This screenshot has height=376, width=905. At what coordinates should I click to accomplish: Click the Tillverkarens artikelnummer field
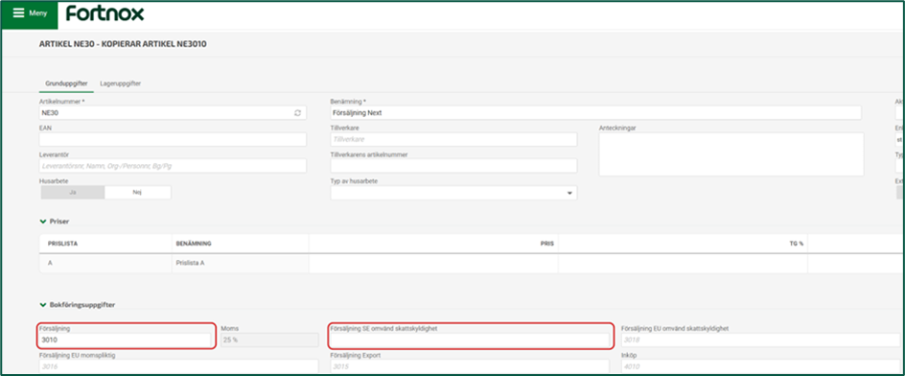click(x=453, y=166)
